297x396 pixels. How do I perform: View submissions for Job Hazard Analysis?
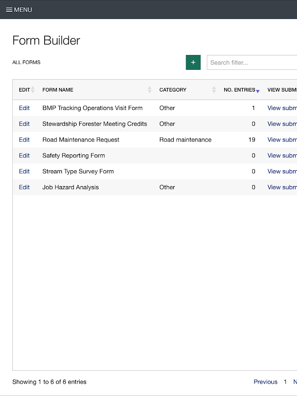coord(282,187)
